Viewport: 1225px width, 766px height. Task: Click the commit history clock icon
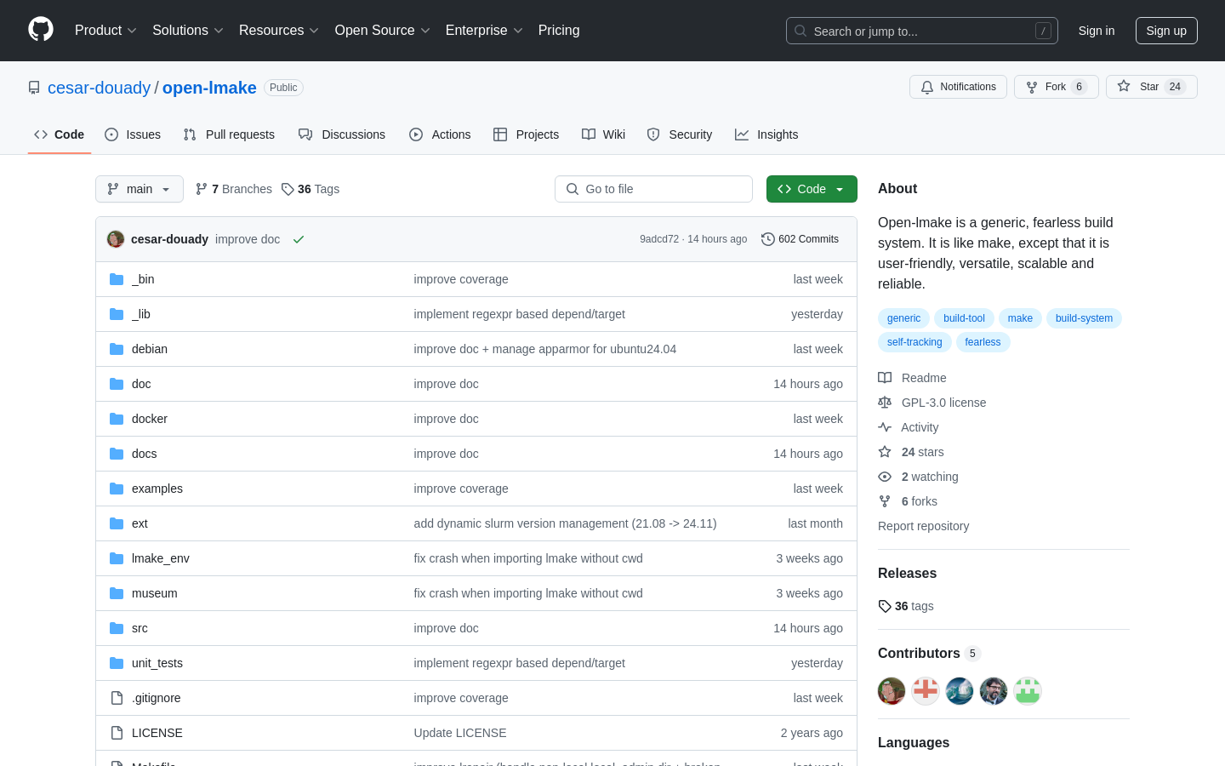tap(768, 239)
